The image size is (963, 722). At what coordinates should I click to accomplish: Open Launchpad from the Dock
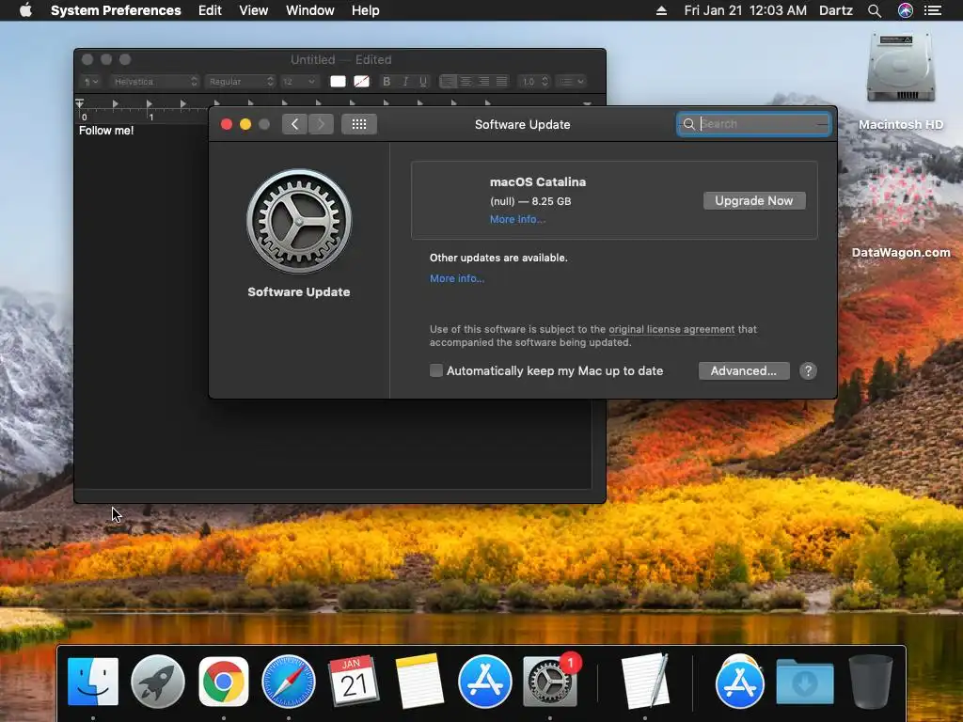coord(158,682)
